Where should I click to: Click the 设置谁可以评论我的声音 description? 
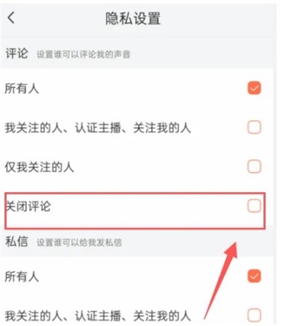[x=84, y=54]
